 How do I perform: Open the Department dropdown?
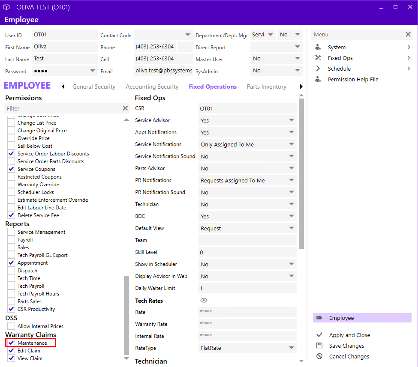tap(263, 35)
